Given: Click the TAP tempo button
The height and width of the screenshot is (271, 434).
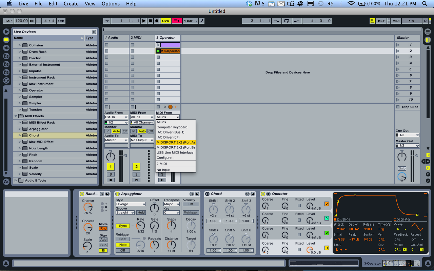Looking at the screenshot, I should pyautogui.click(x=8, y=21).
